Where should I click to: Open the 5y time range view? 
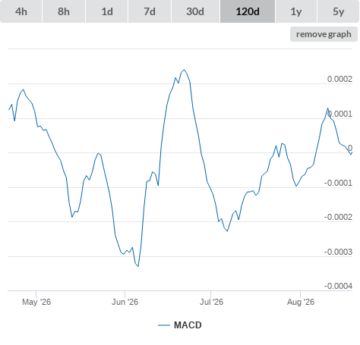338,11
